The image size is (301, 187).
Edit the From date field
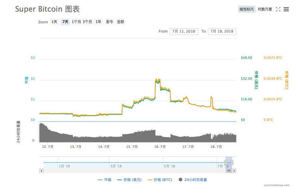click(x=184, y=31)
